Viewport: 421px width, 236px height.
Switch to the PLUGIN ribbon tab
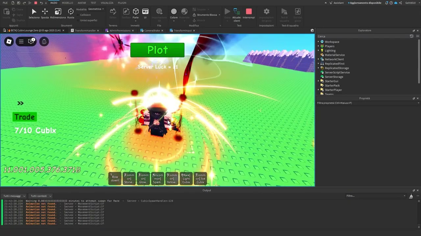click(122, 3)
